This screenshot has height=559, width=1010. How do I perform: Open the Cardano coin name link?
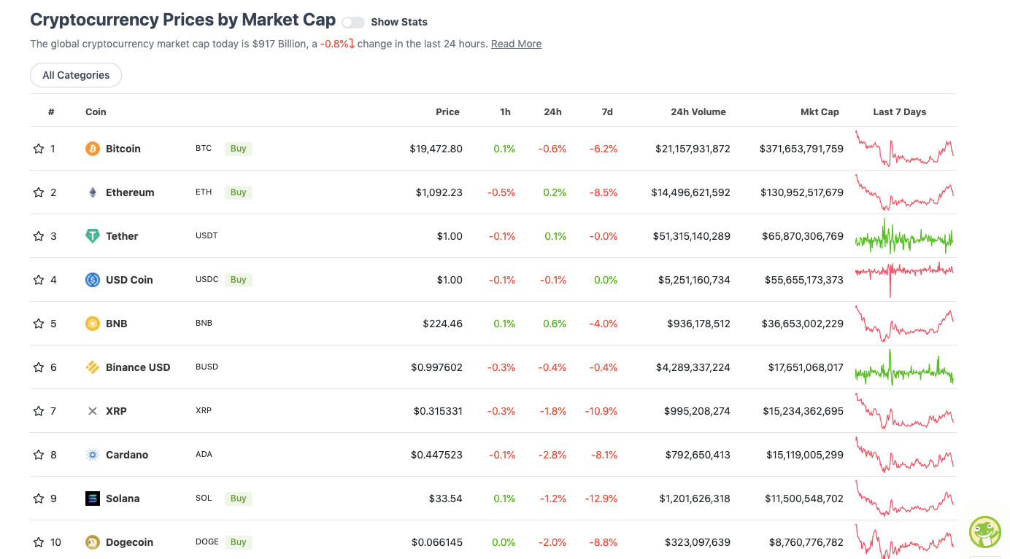127,455
